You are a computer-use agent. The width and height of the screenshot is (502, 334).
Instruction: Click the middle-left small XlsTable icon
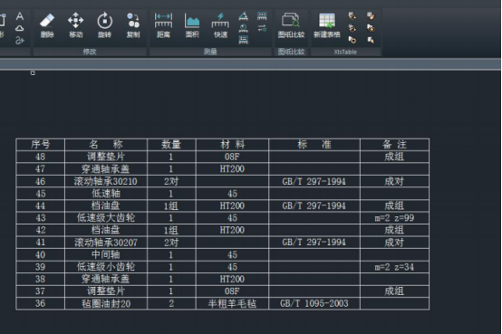352,28
